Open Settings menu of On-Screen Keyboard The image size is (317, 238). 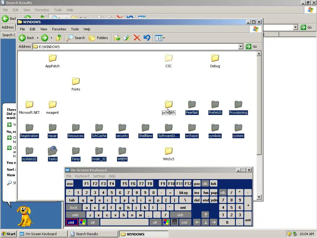coord(99,176)
